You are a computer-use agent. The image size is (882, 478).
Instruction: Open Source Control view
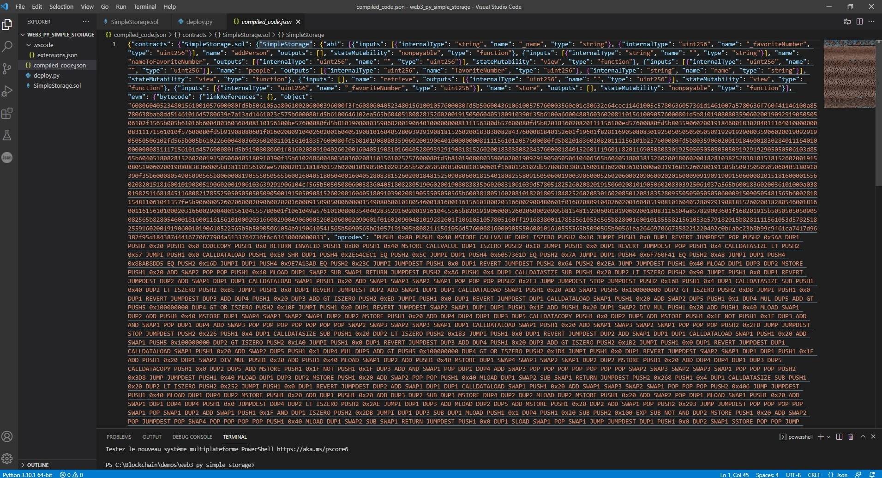pos(7,69)
